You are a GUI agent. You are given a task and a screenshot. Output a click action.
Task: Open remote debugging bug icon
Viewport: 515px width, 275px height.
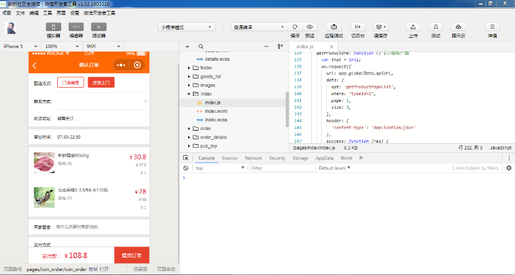(x=334, y=27)
